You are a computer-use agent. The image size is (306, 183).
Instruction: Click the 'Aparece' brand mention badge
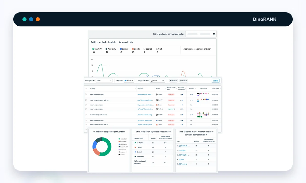pyautogui.click(x=170, y=109)
